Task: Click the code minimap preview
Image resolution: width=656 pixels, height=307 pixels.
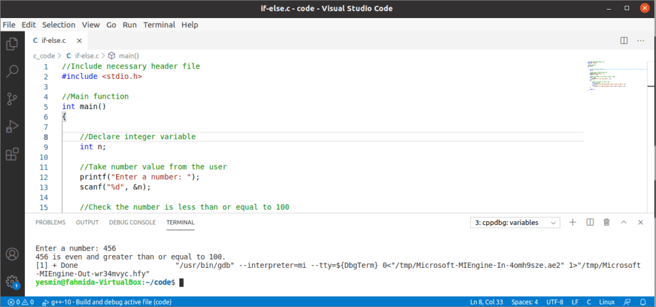Action: click(607, 76)
